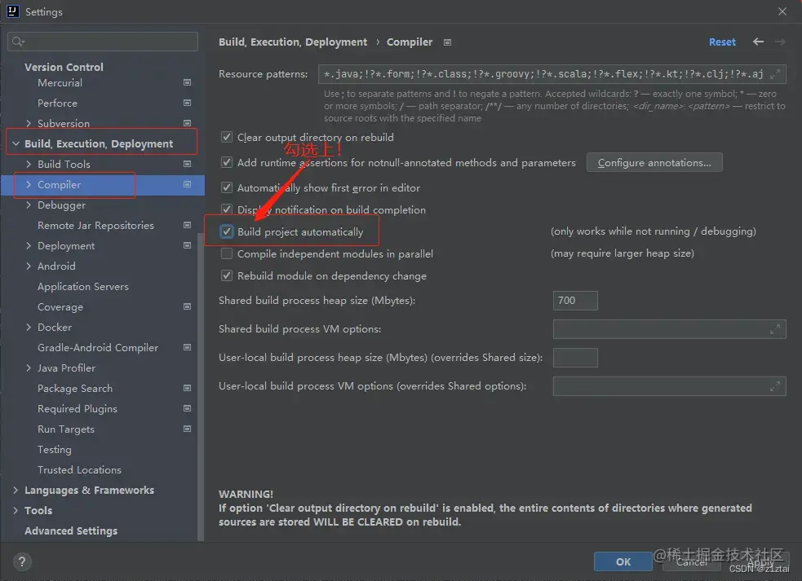Click Configure annotations button
Viewport: 802px width, 581px height.
tap(654, 162)
